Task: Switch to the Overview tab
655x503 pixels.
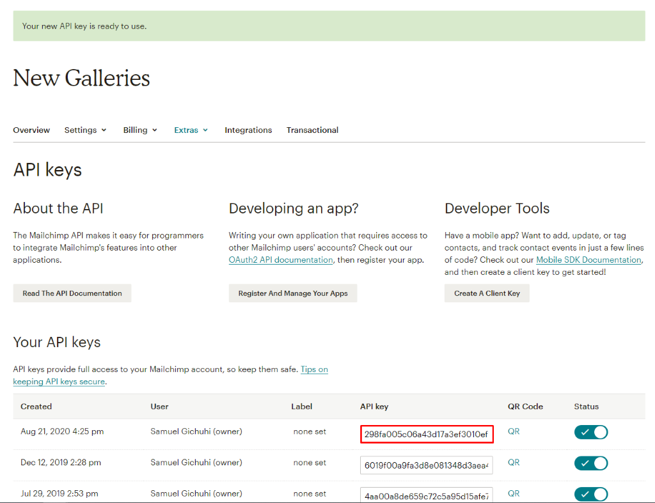Action: [x=31, y=130]
